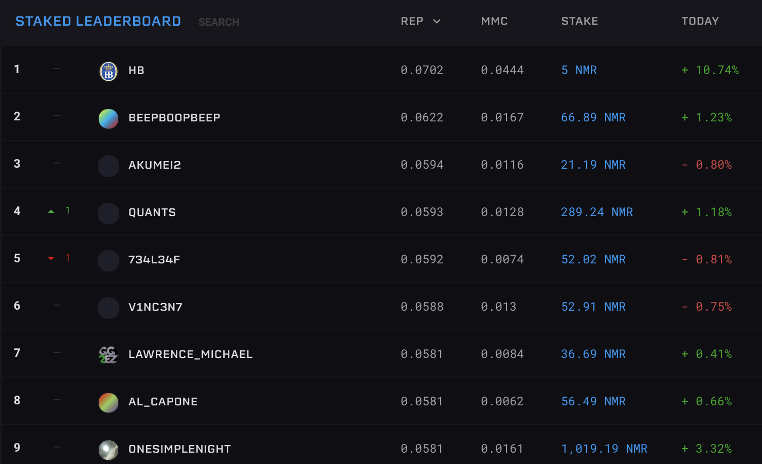Click the Staked Leaderboard title

pos(98,21)
